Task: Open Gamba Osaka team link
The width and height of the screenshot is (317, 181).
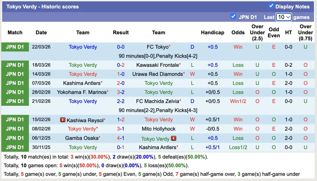Action: click(82, 138)
